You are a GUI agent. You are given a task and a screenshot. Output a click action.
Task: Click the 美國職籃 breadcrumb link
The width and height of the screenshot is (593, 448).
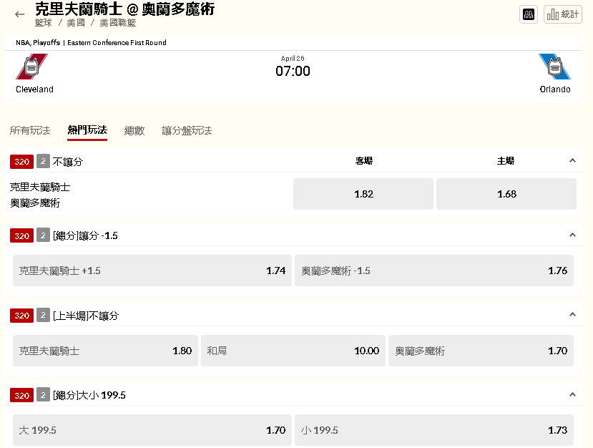[117, 23]
